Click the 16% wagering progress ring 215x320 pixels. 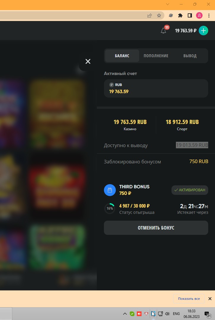tap(110, 208)
